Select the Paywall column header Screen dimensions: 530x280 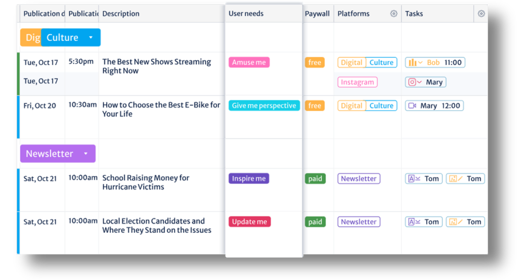pyautogui.click(x=317, y=14)
